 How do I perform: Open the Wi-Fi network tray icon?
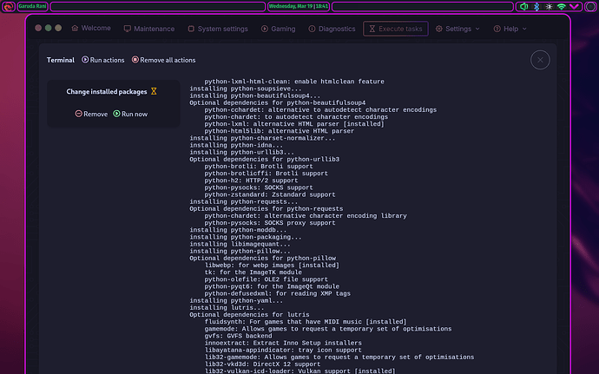coord(561,6)
